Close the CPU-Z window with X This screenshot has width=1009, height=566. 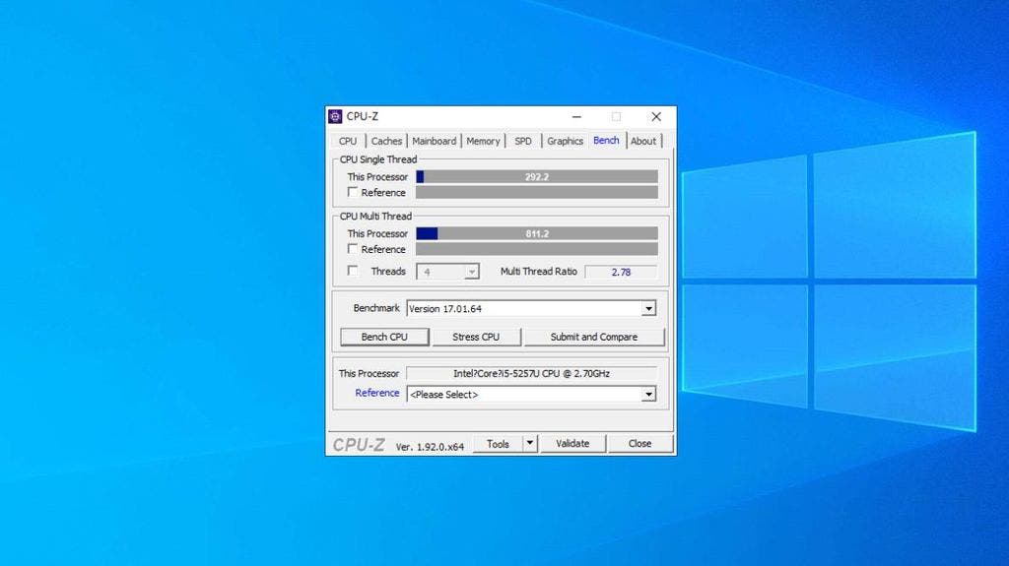point(655,116)
